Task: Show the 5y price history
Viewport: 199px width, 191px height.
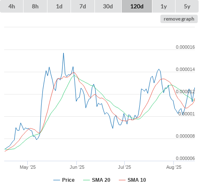Action: pyautogui.click(x=187, y=6)
